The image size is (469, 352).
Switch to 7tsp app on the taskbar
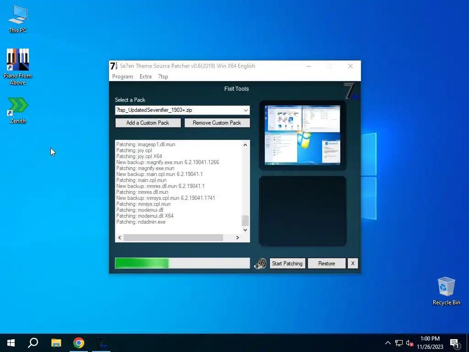[x=101, y=343]
